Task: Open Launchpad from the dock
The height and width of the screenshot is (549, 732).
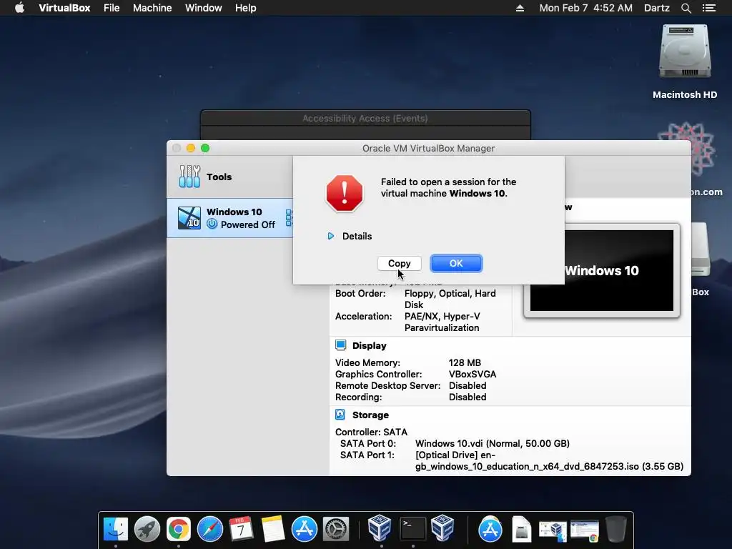Action: tap(147, 529)
